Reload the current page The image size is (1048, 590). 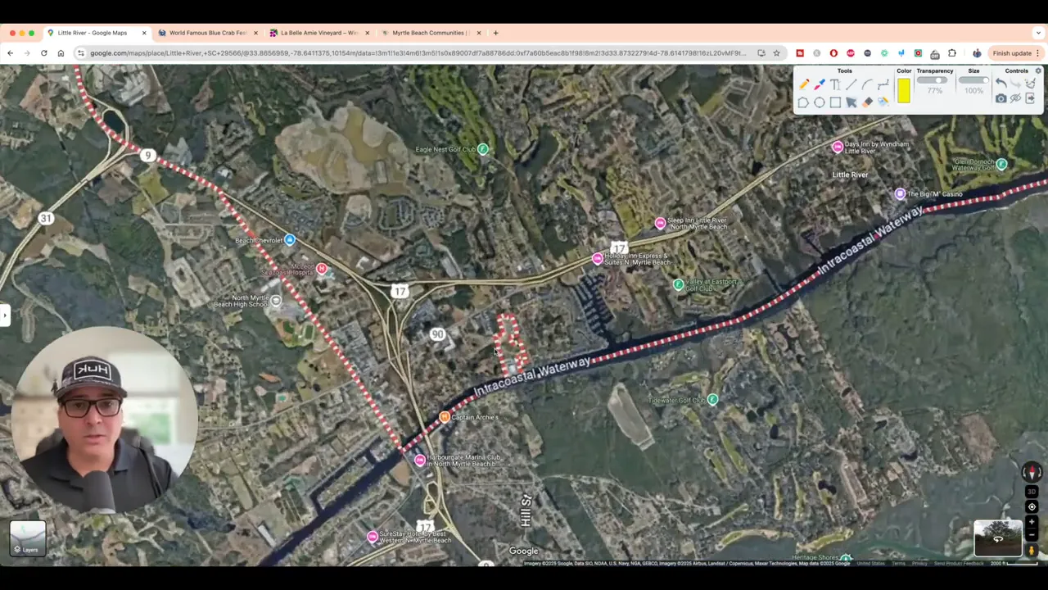click(x=43, y=53)
